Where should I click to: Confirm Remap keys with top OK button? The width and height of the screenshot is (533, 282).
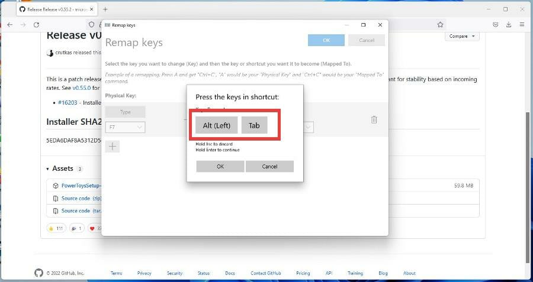326,40
